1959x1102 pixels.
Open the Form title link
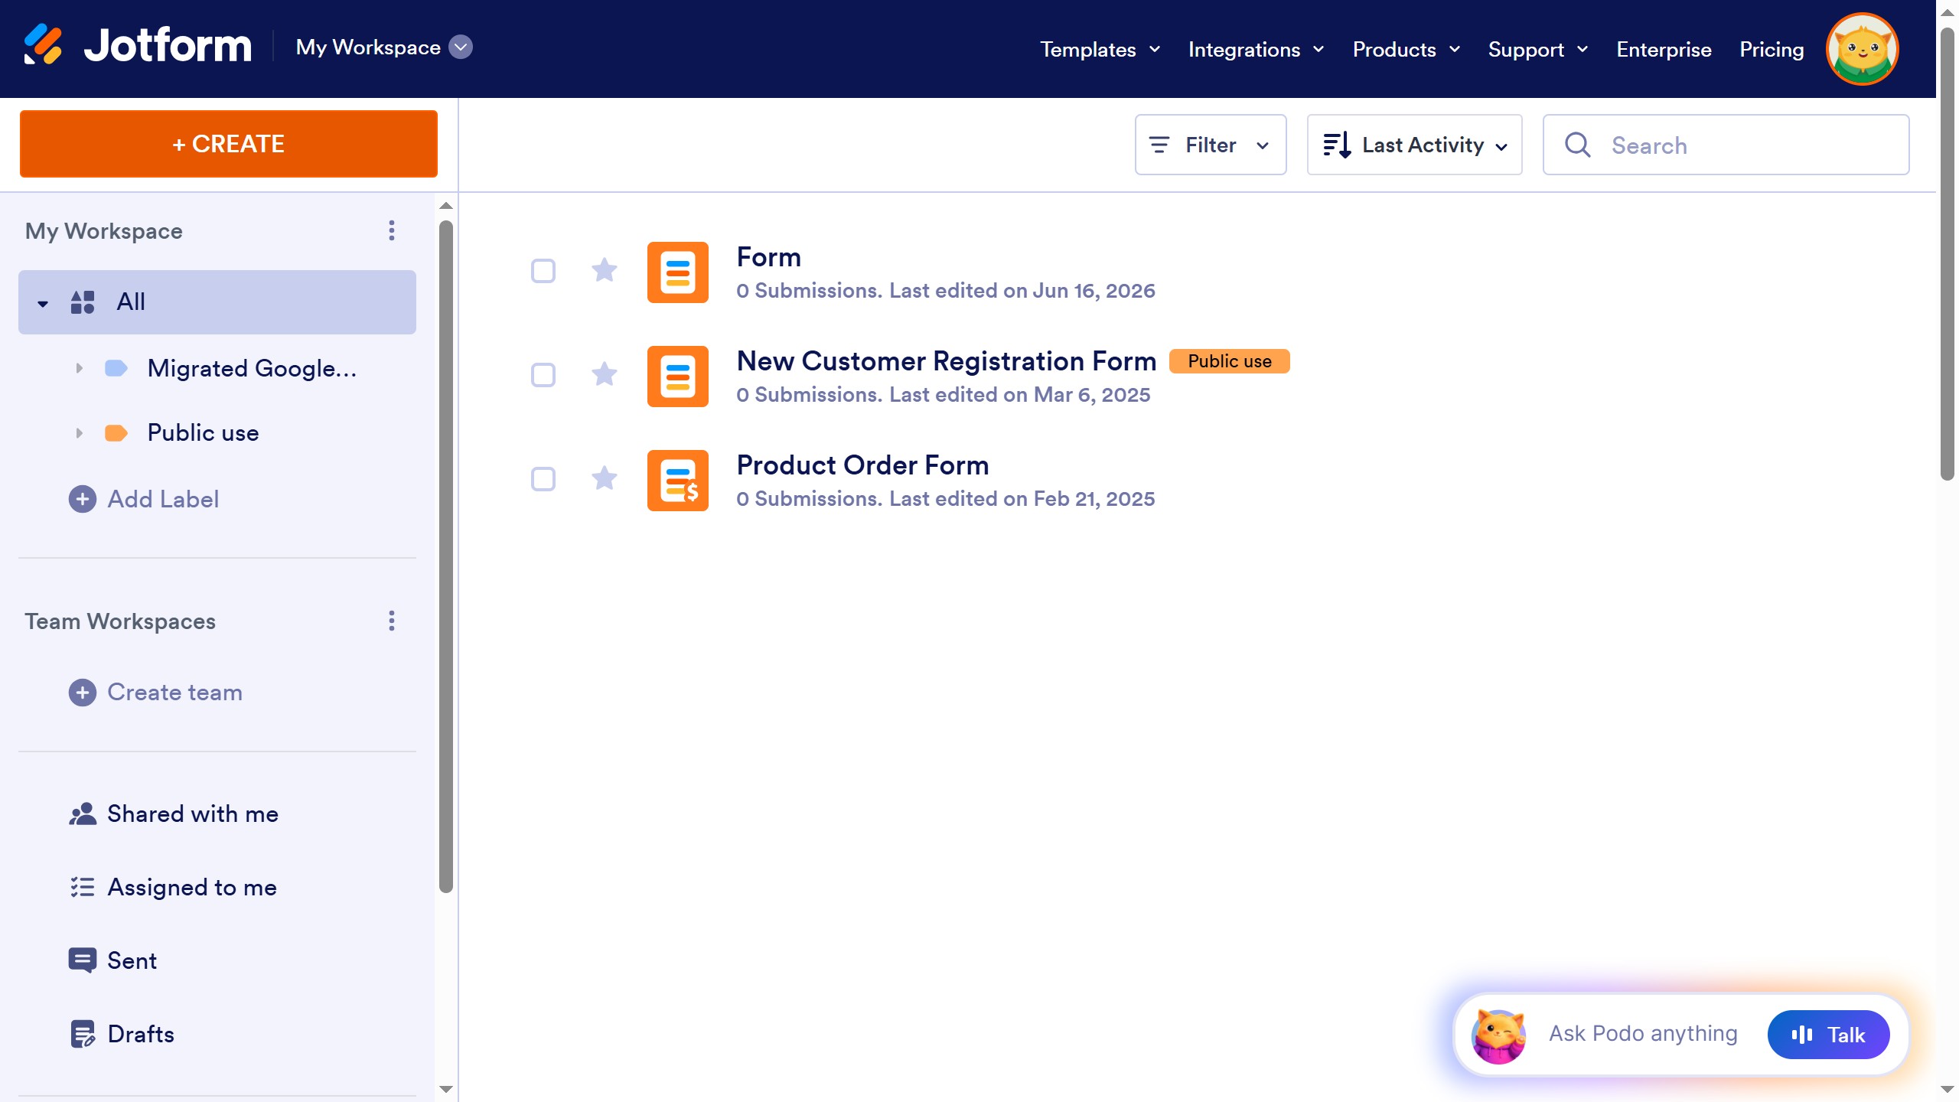pyautogui.click(x=769, y=256)
